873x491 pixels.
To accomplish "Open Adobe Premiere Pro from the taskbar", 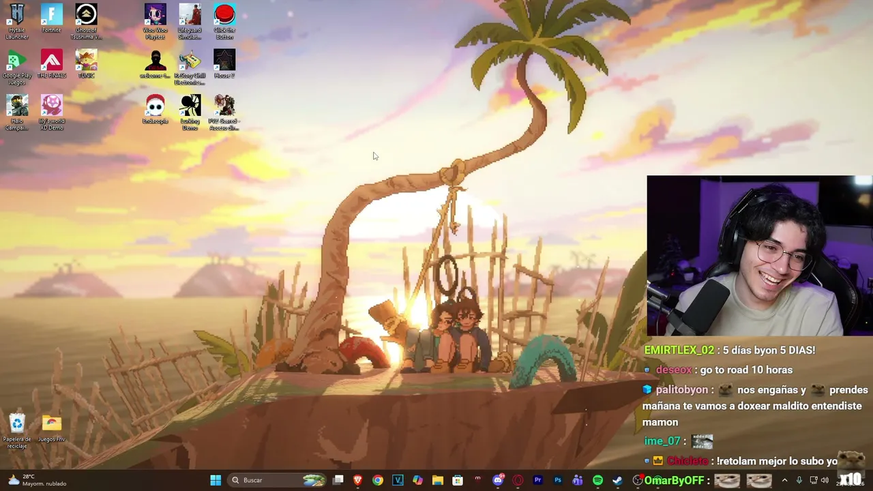I will (537, 480).
